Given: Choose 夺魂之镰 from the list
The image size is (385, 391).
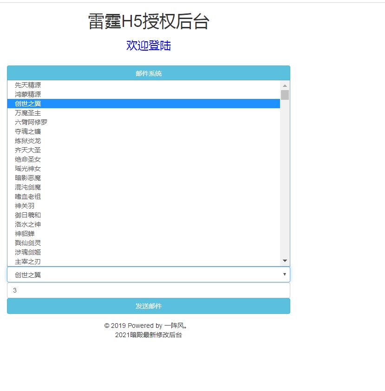Looking at the screenshot, I should click(28, 131).
